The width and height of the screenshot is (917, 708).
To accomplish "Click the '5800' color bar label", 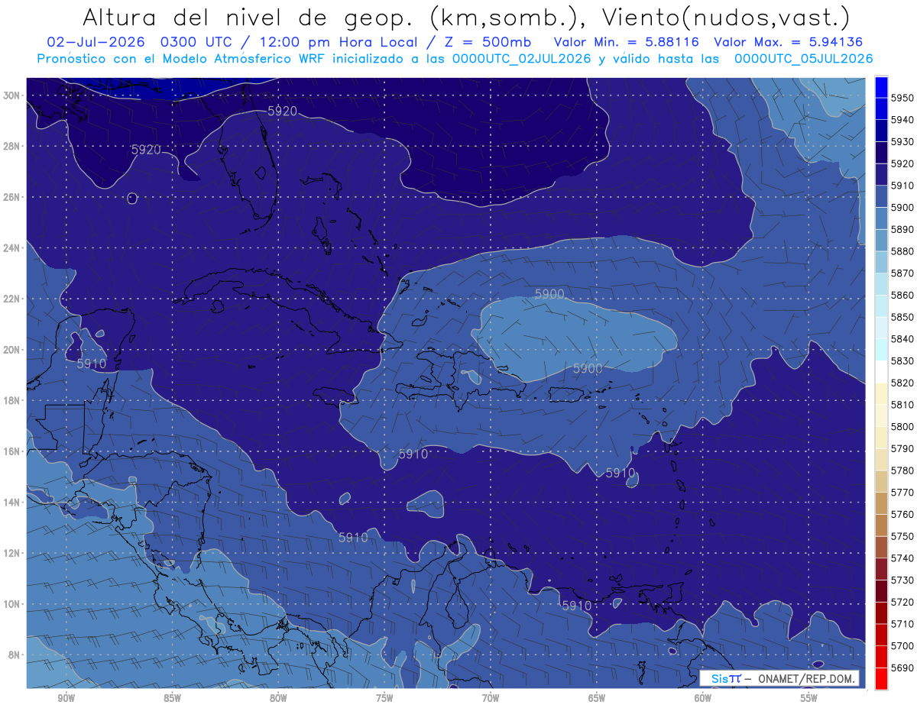I will 902,426.
